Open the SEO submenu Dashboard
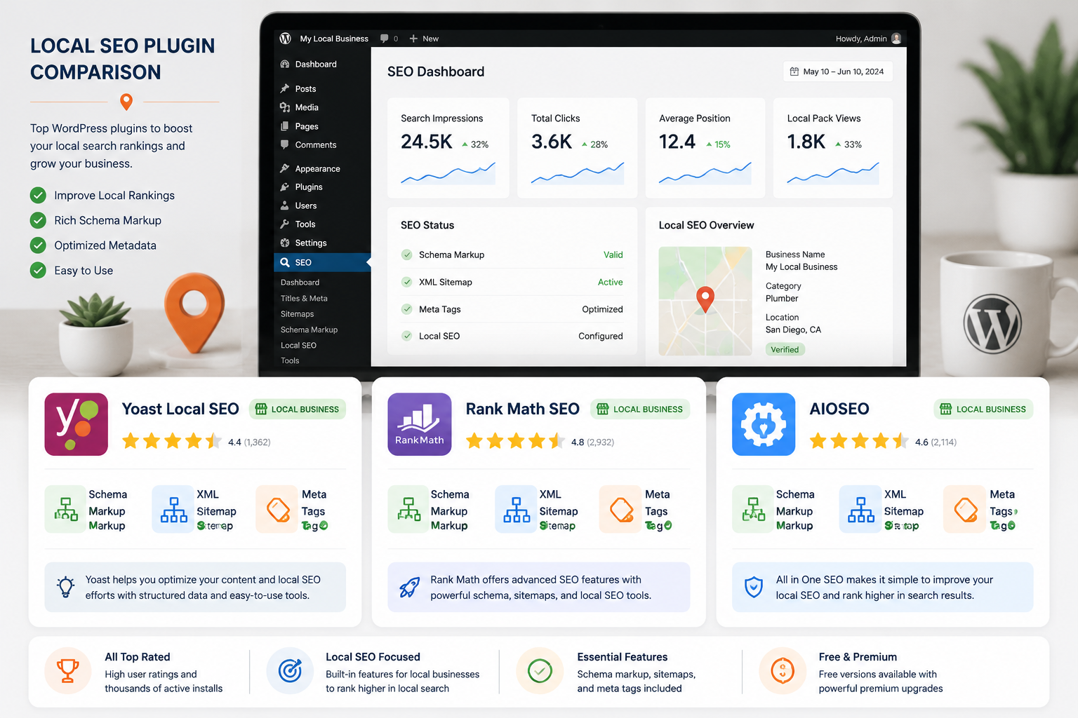The image size is (1078, 718). (x=300, y=283)
